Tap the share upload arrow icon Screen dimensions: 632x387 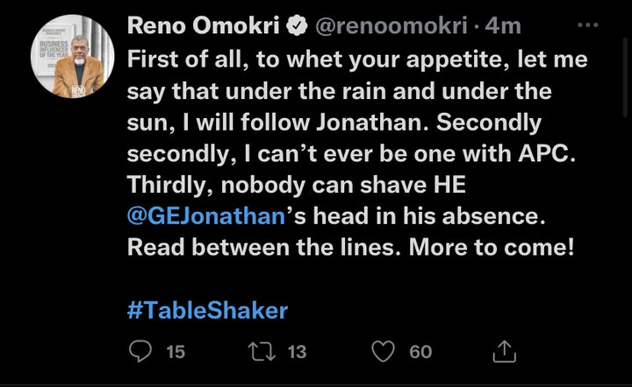[x=504, y=351]
